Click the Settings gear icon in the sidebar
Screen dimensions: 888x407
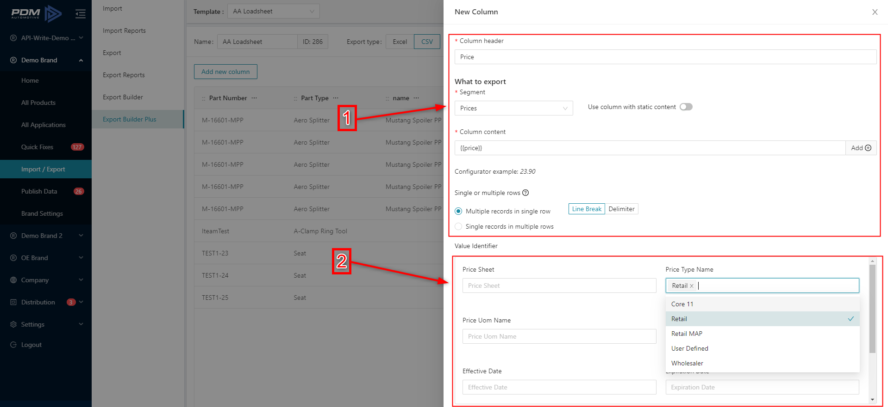[13, 324]
